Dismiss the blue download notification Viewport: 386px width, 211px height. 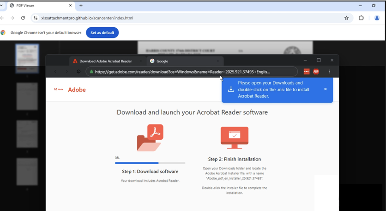point(326,89)
